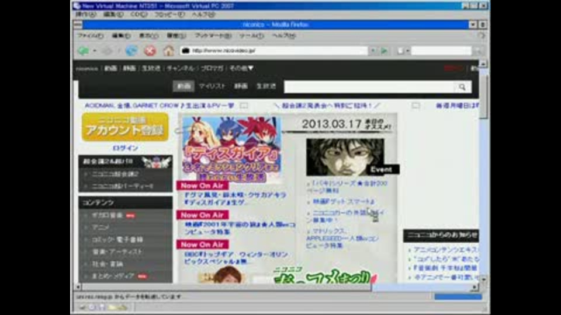Open Firefox 編集 menu
The width and height of the screenshot is (561, 315).
pyautogui.click(x=121, y=36)
